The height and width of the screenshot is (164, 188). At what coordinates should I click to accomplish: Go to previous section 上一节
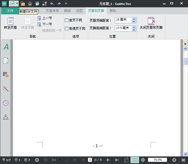(x=45, y=18)
